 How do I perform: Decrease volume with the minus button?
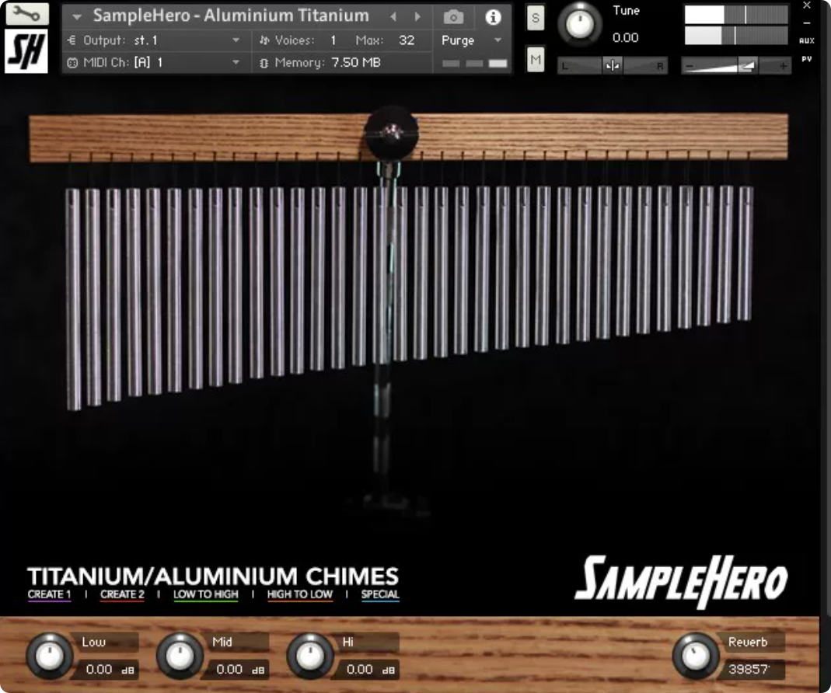[689, 66]
